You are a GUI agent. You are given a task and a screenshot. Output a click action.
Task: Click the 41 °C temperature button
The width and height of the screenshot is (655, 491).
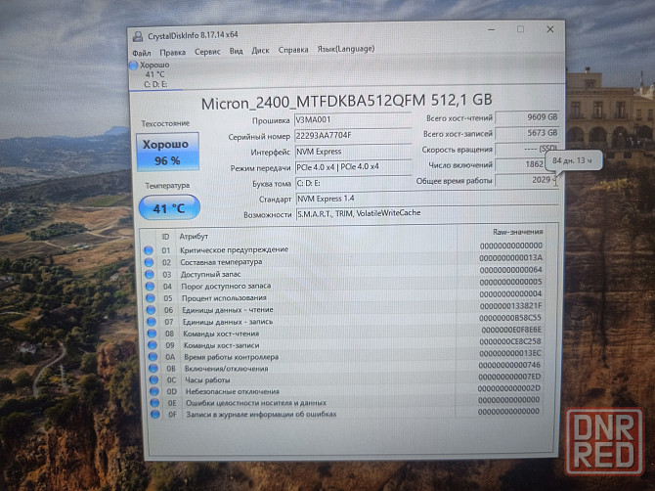169,207
